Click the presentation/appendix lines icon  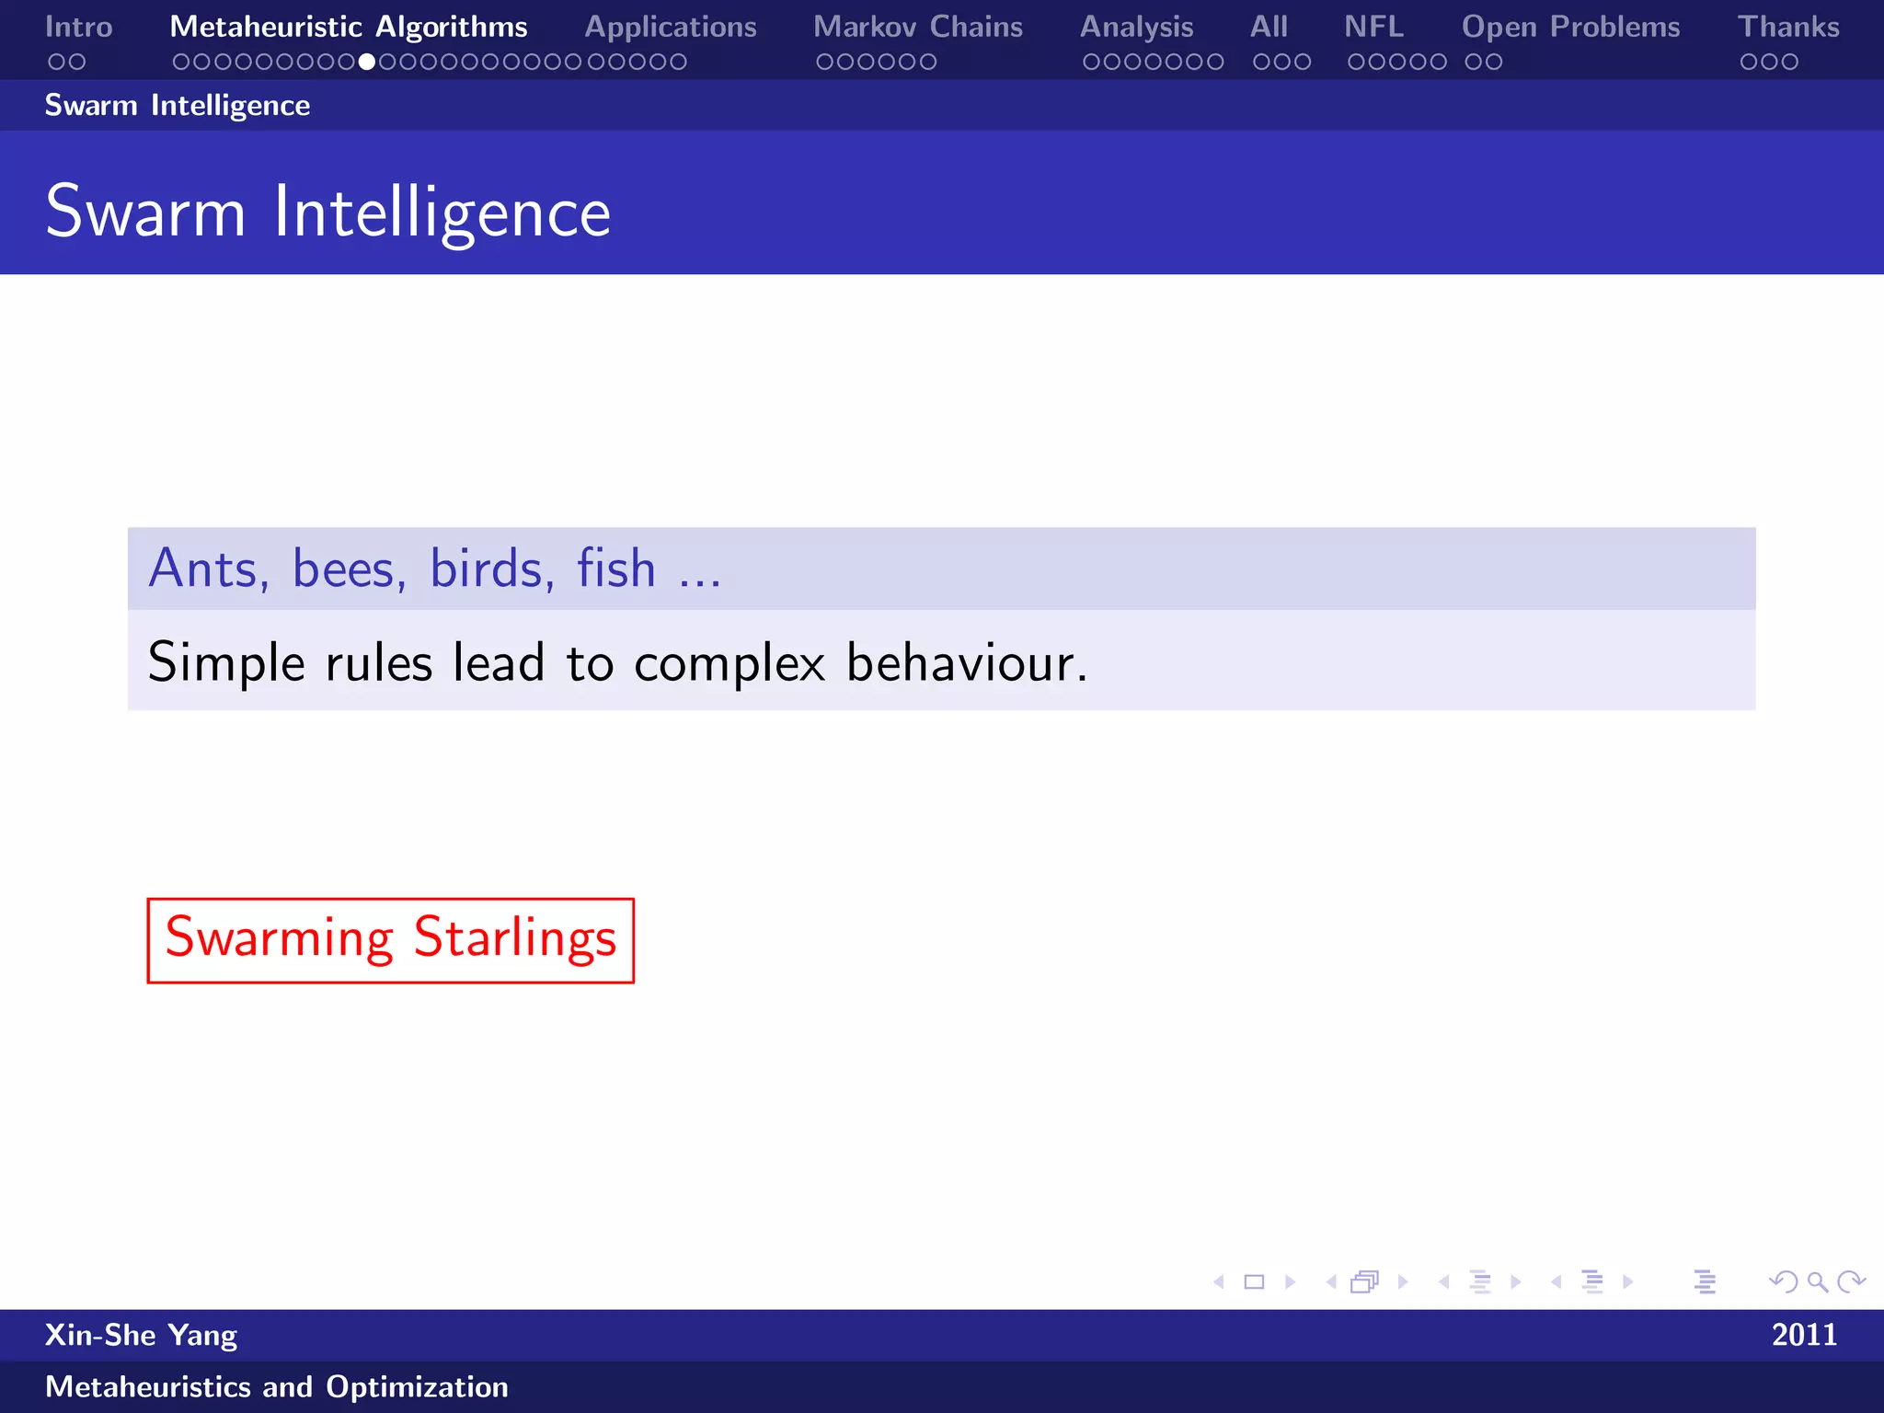pyautogui.click(x=1705, y=1281)
